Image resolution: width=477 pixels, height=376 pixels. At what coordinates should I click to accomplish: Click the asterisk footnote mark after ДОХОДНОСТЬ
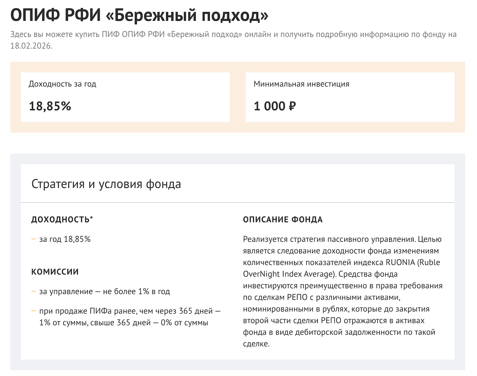coord(92,218)
